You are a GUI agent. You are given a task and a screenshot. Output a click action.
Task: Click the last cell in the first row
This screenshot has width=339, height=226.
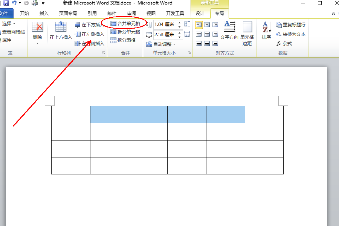click(264, 115)
